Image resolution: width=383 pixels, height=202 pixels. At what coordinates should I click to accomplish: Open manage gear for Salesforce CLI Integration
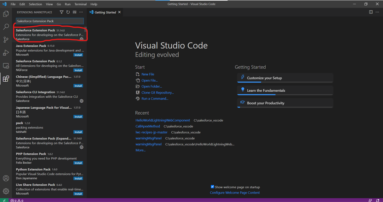coord(82,101)
